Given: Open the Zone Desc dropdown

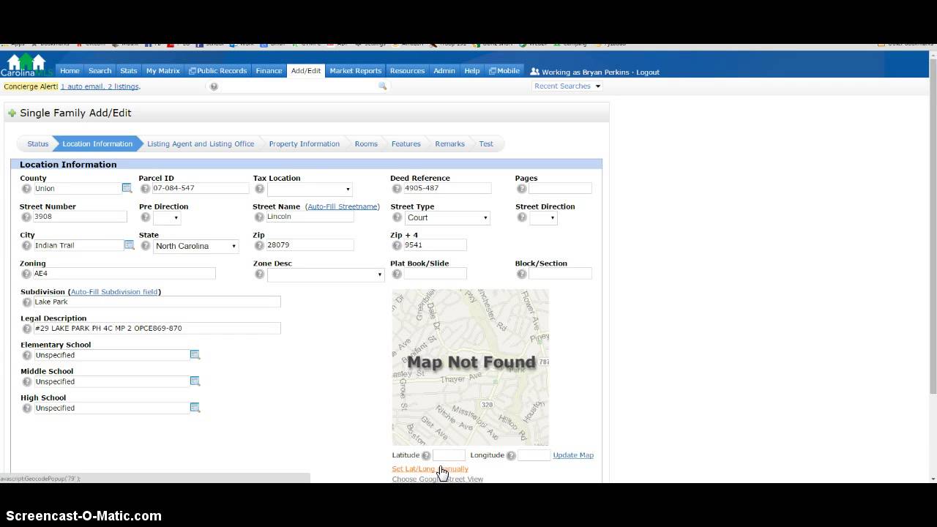Looking at the screenshot, I should point(326,275).
